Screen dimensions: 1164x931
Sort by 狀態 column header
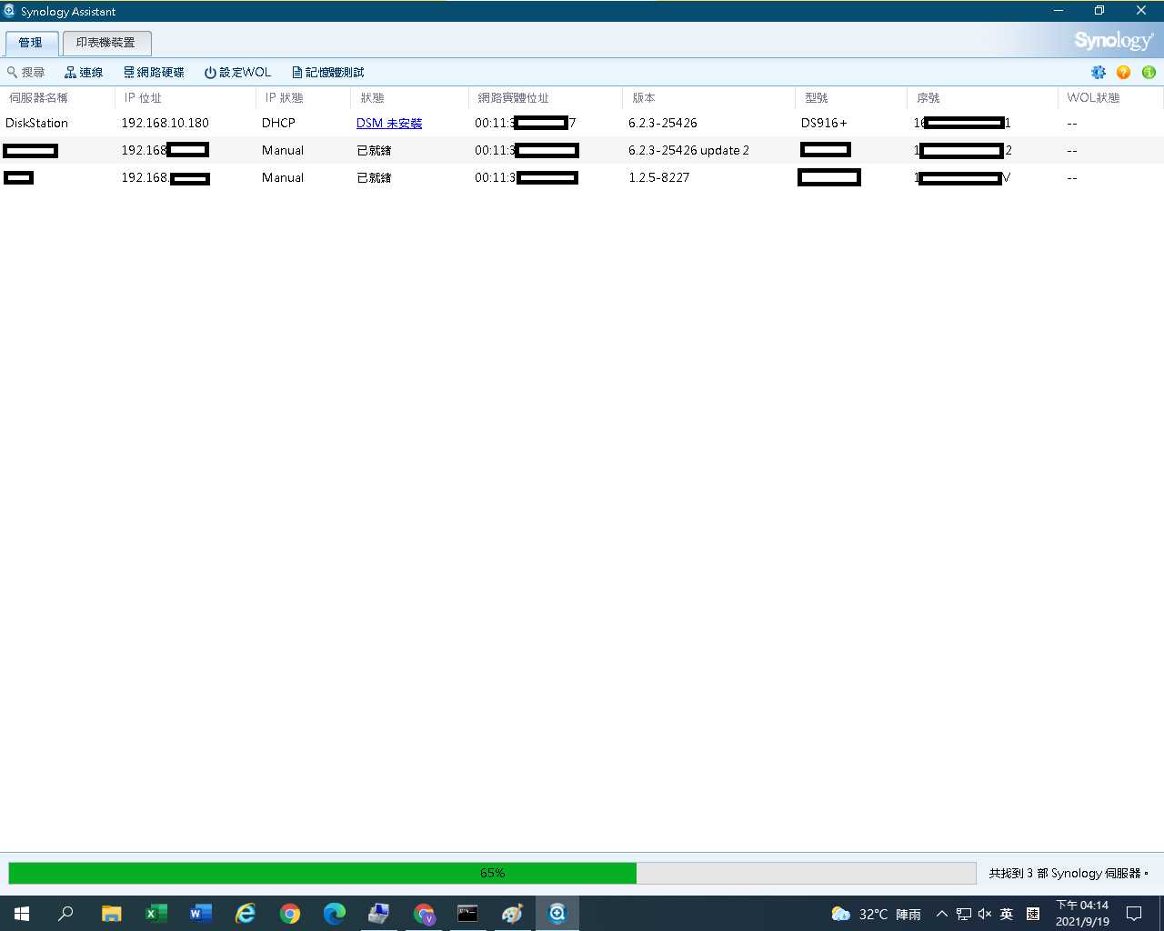pos(410,97)
